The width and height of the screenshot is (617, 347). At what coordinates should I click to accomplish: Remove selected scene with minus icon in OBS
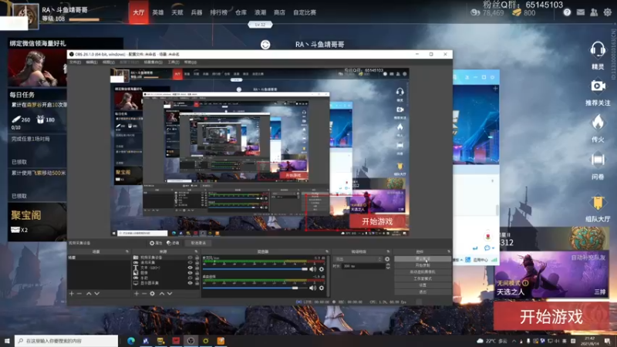[x=79, y=294]
